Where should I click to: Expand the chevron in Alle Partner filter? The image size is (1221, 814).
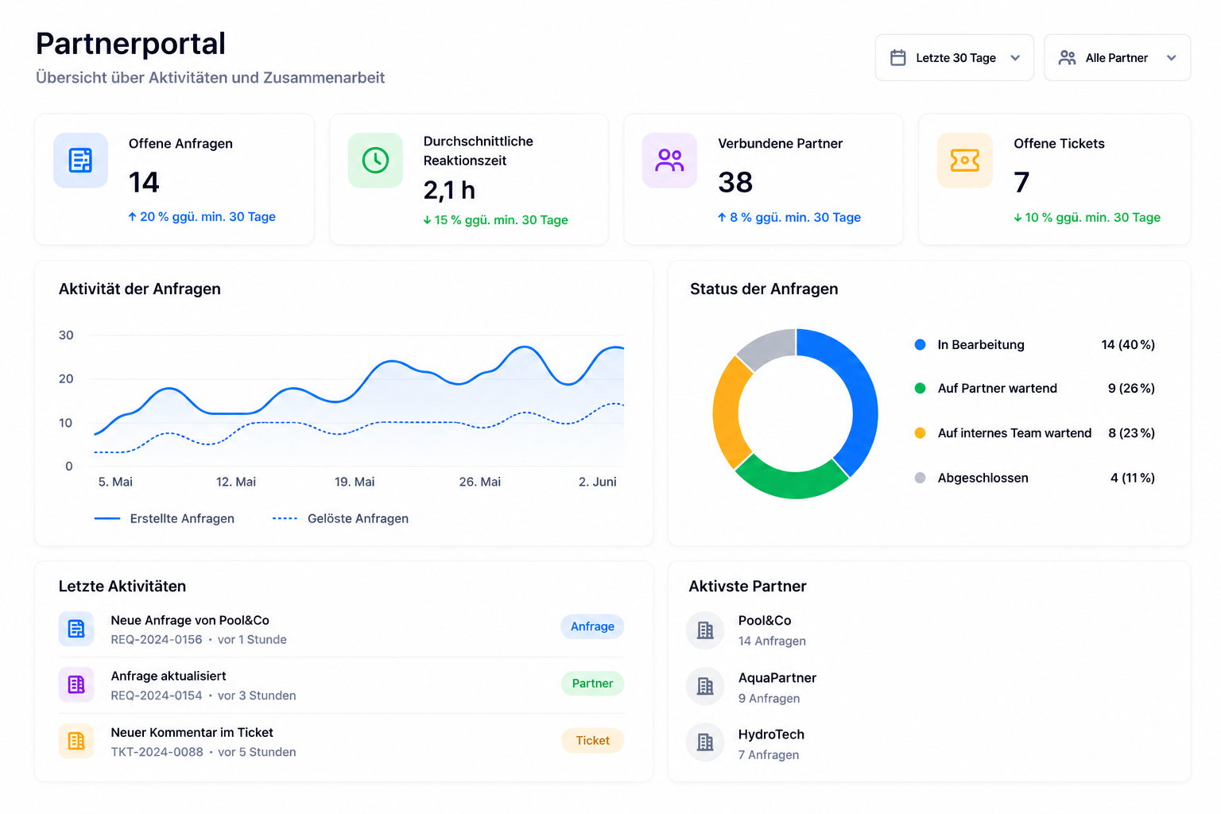1171,58
